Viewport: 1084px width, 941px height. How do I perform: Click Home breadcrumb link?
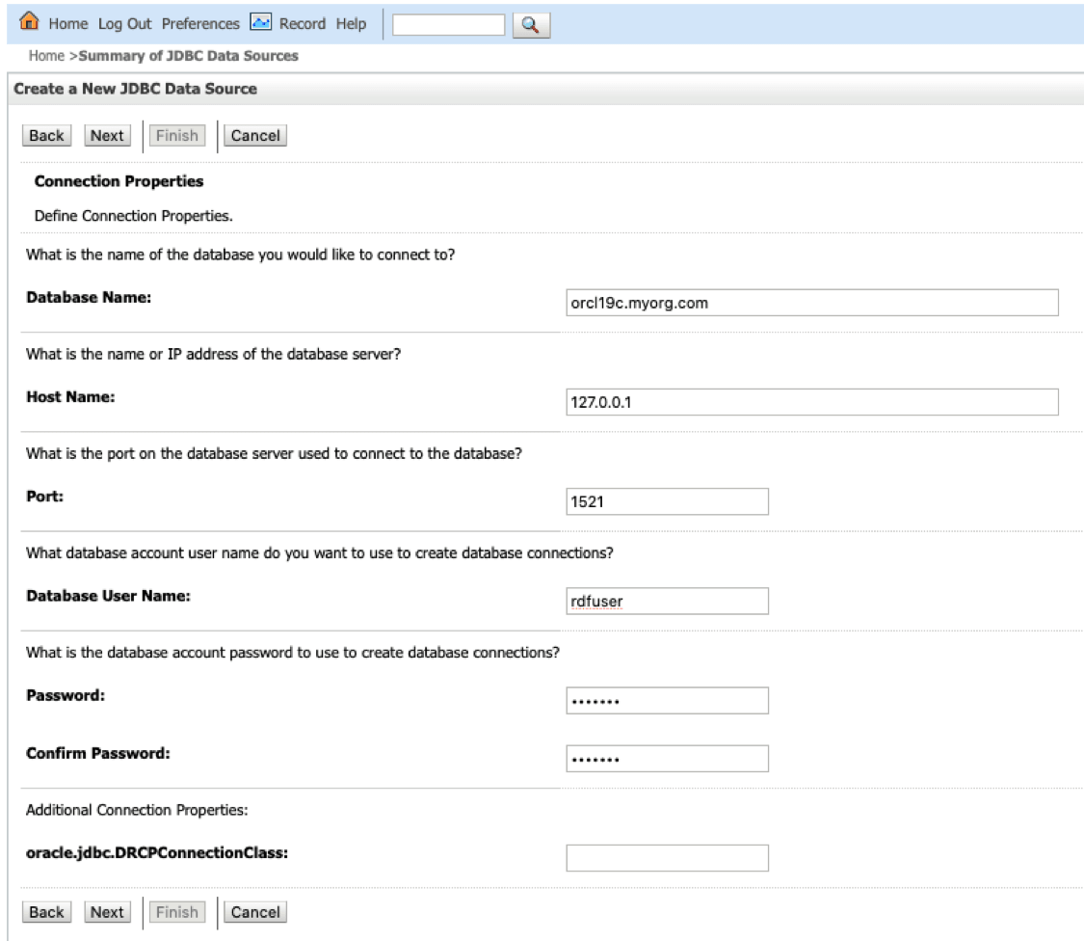click(x=46, y=55)
